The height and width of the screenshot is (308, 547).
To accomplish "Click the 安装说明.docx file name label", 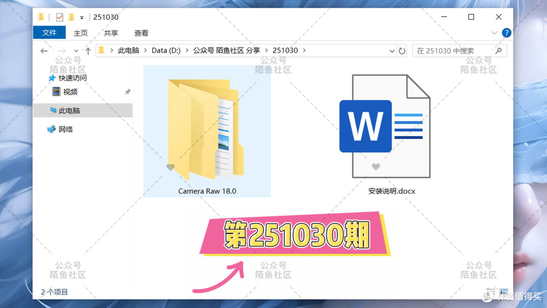I will [392, 191].
